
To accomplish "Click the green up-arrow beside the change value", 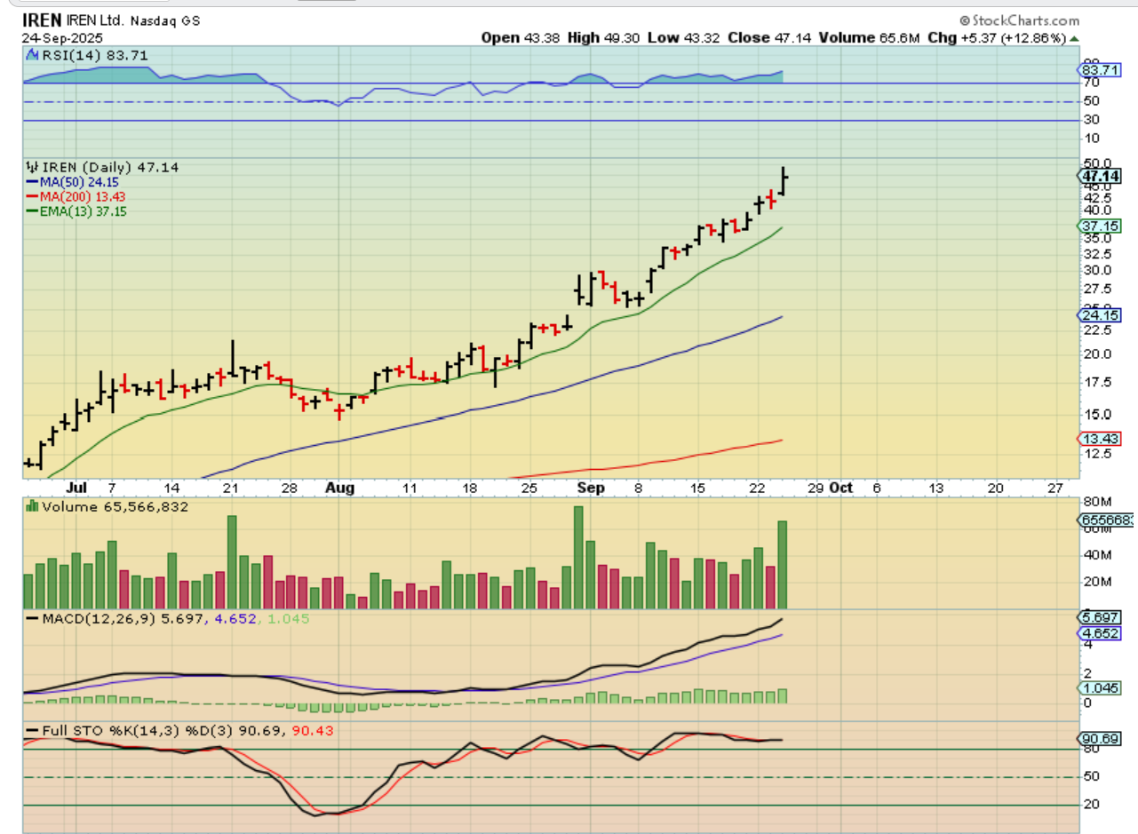I will coord(1074,39).
